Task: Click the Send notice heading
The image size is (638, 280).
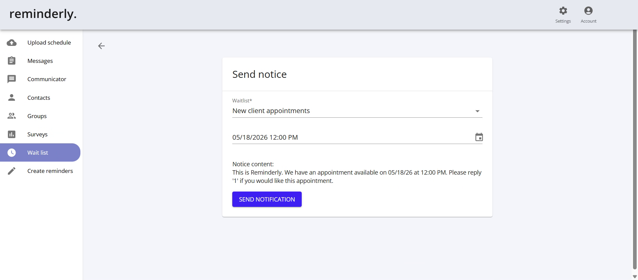Action: 260,74
